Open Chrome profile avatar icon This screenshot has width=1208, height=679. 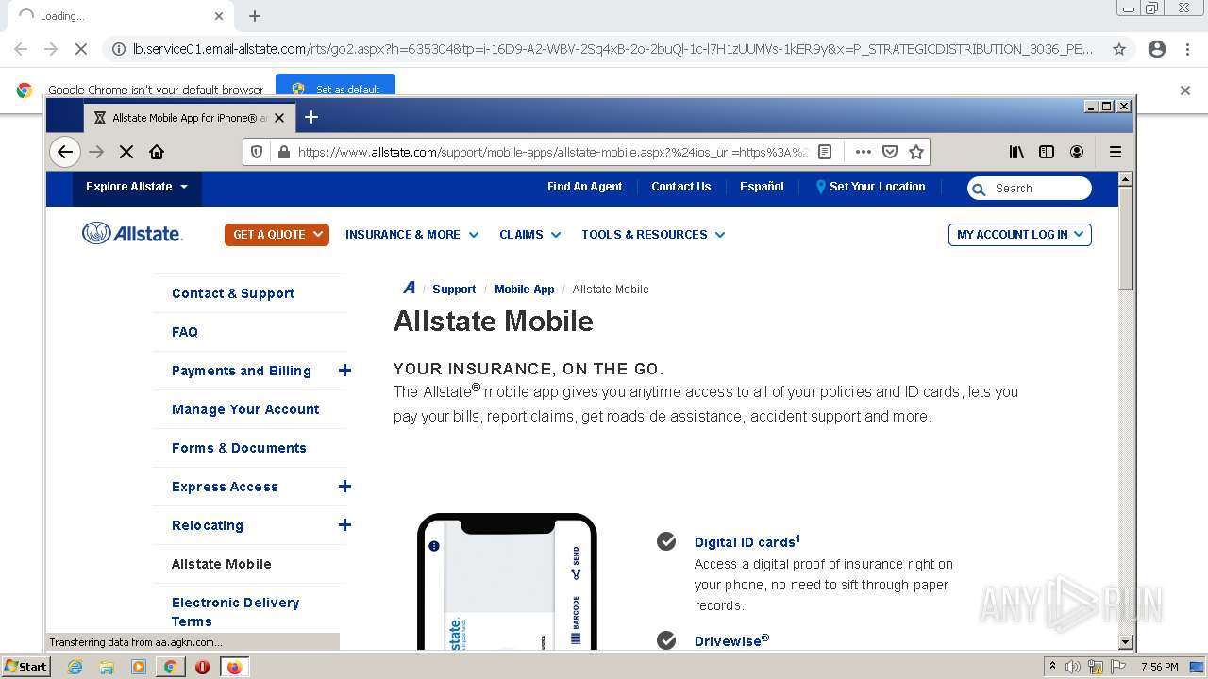tap(1157, 49)
